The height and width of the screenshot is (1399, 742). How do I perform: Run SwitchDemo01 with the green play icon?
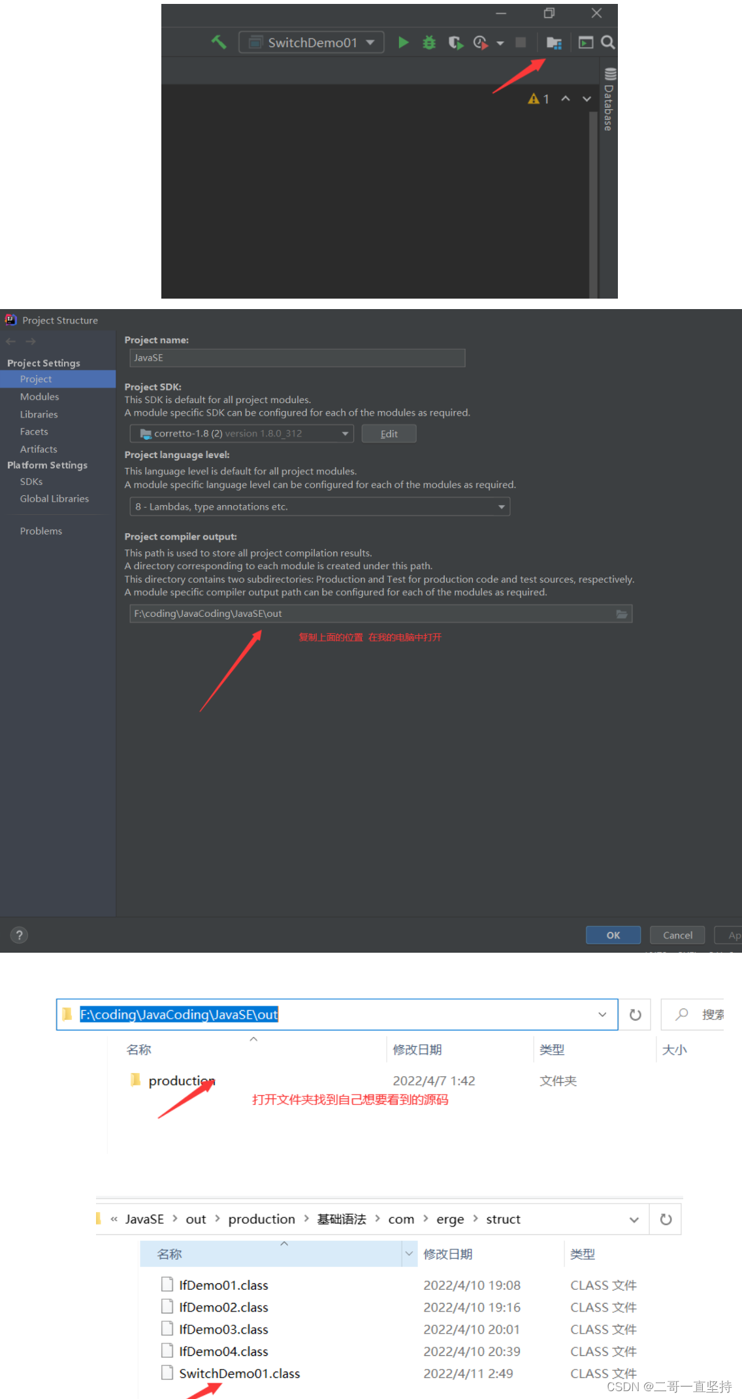(x=404, y=42)
